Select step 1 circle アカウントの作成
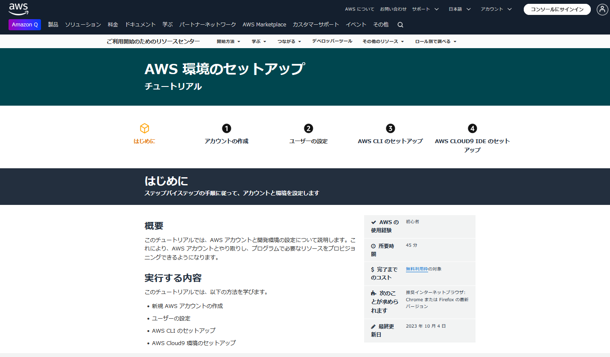 click(x=227, y=128)
